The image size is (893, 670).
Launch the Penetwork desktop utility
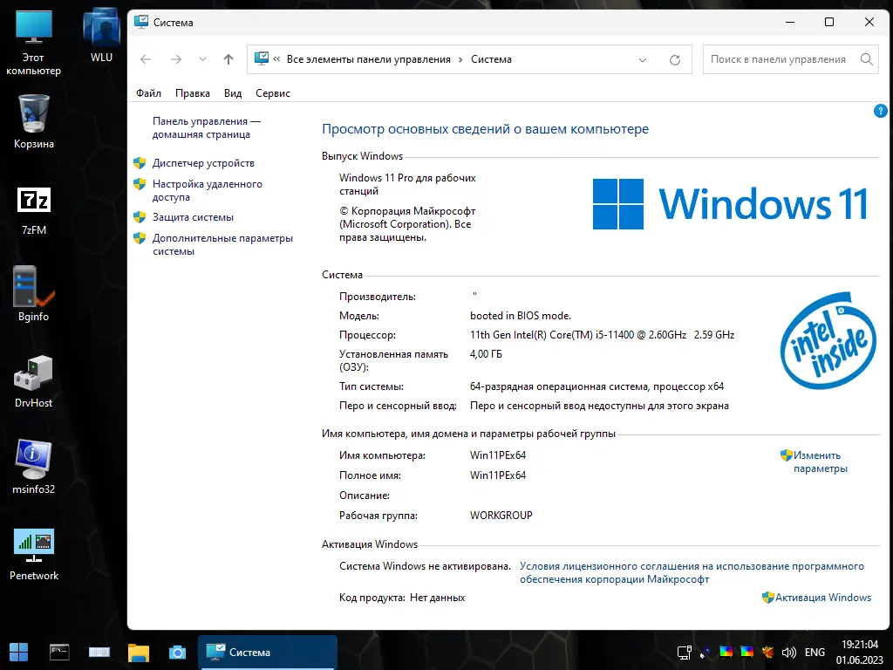tap(33, 541)
